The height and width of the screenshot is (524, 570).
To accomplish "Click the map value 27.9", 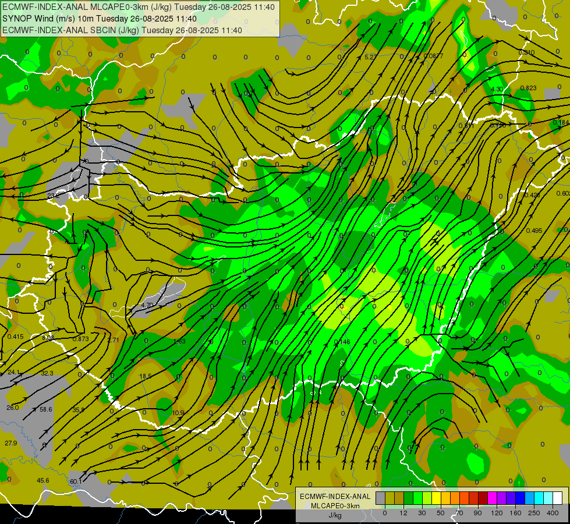I will tap(11, 443).
